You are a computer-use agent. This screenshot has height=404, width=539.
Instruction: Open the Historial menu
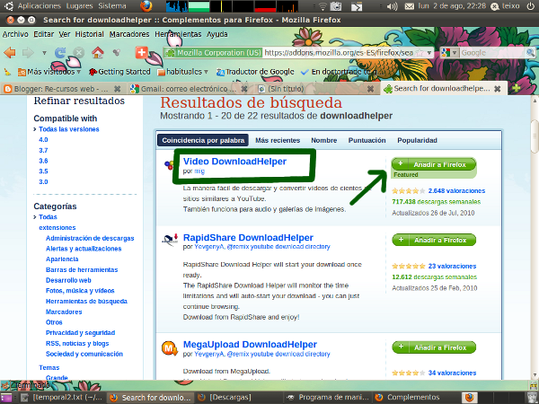click(89, 34)
